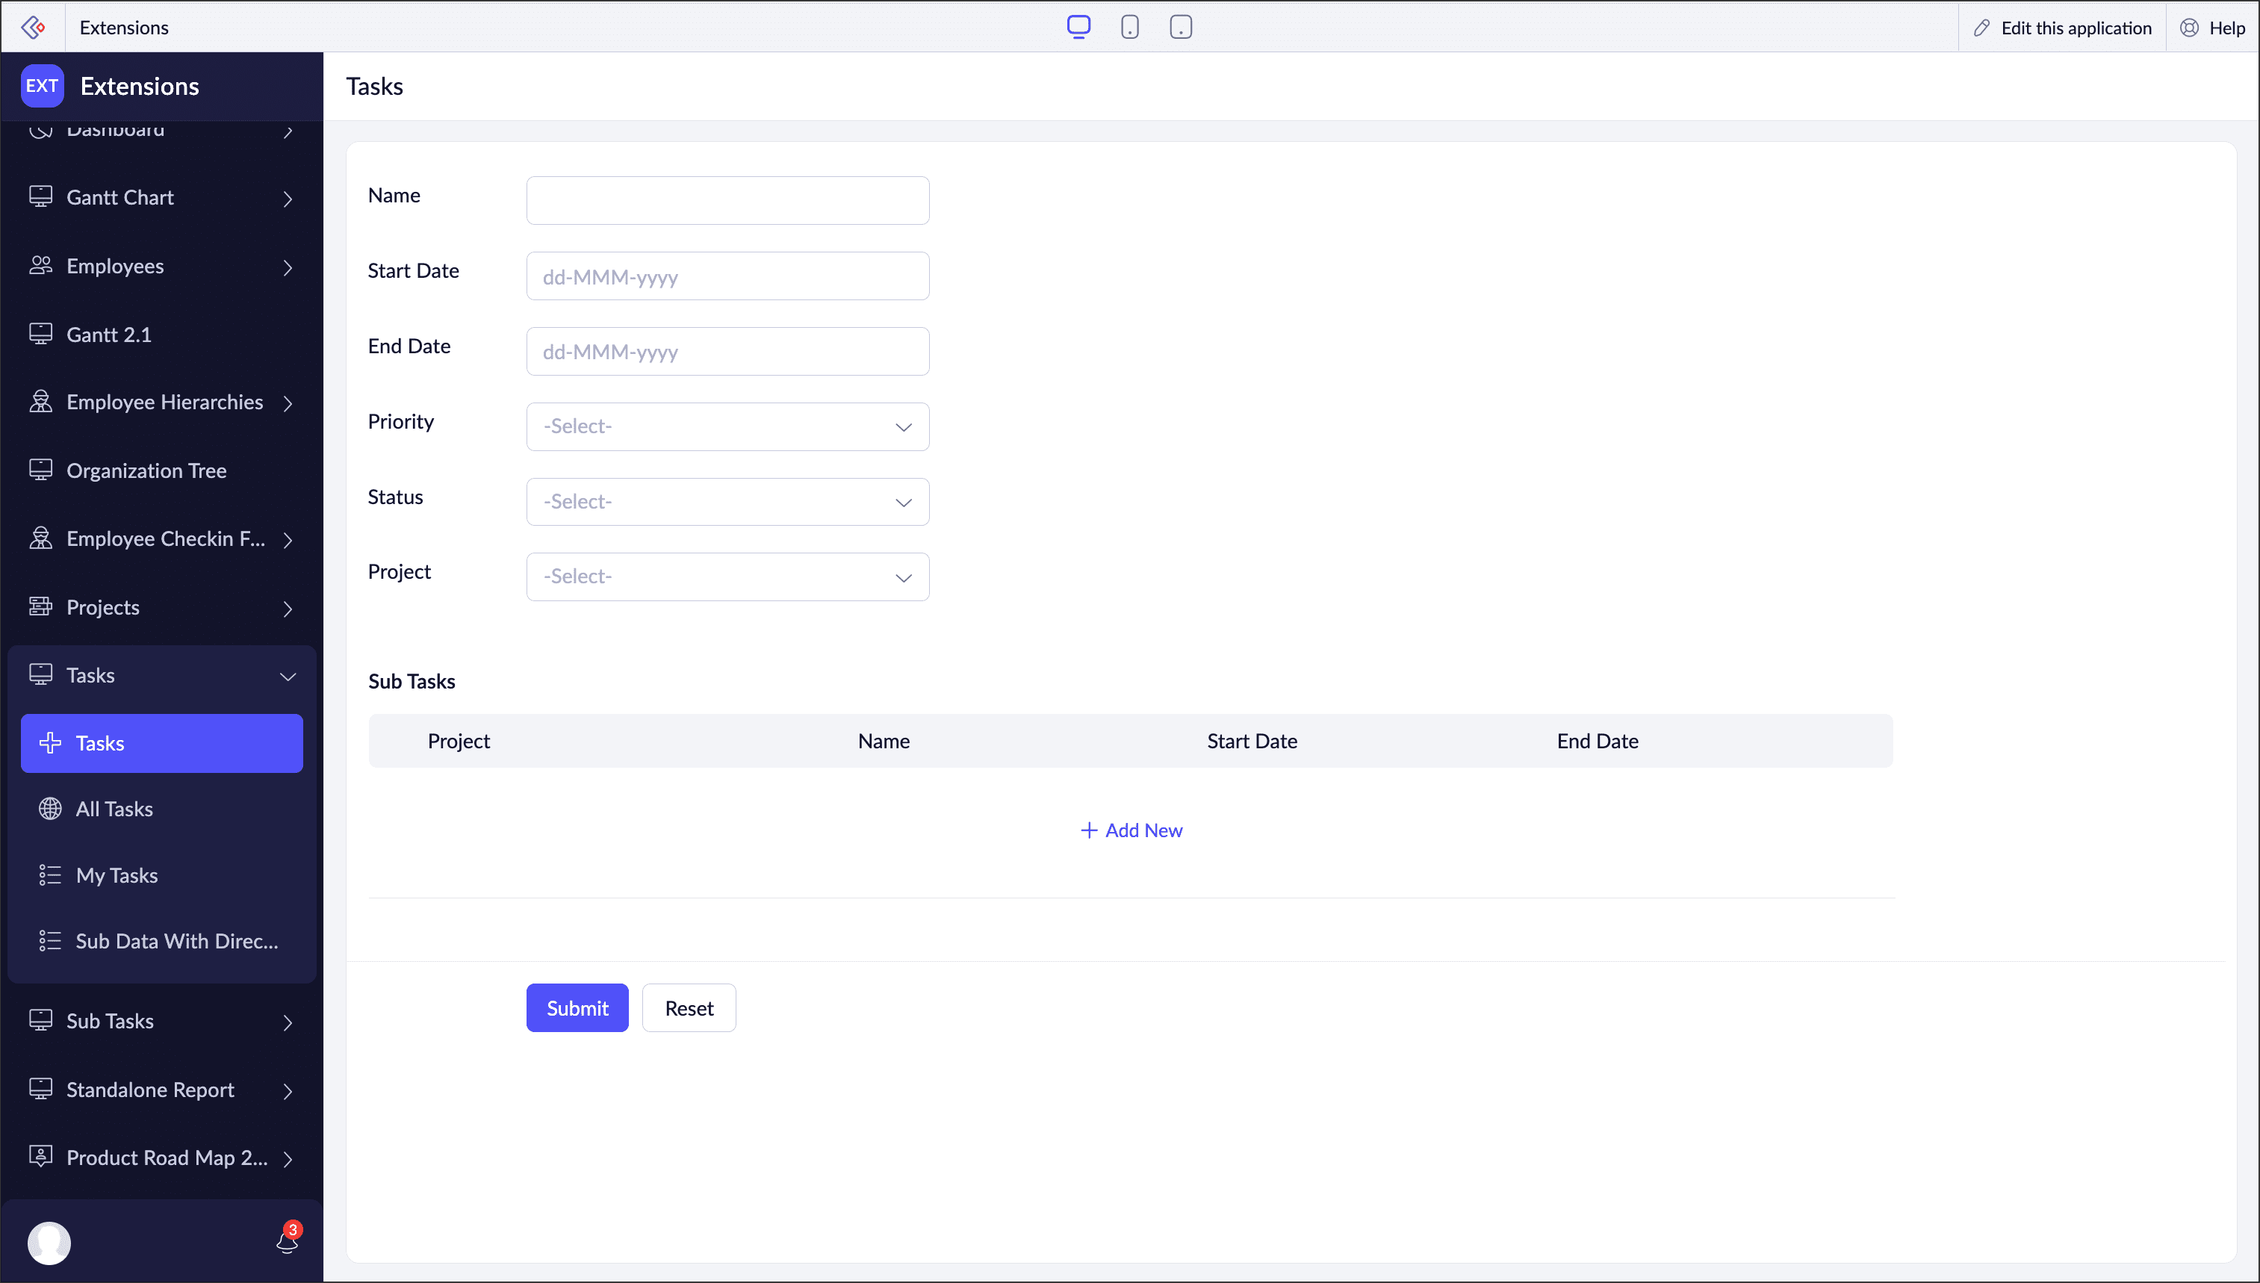Click the EXT application badge
The image size is (2260, 1283).
pyautogui.click(x=43, y=85)
